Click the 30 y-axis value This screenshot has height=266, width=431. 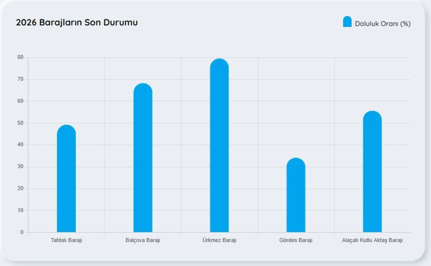(x=20, y=167)
